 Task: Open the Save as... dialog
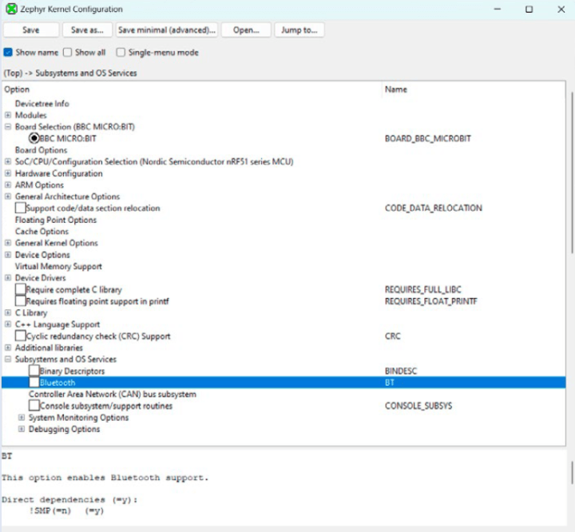(x=87, y=30)
